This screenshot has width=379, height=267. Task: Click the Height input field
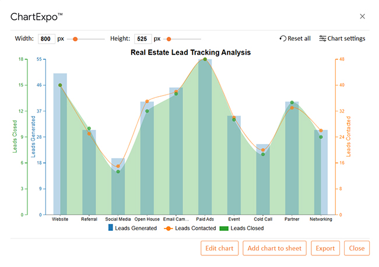[x=142, y=39]
